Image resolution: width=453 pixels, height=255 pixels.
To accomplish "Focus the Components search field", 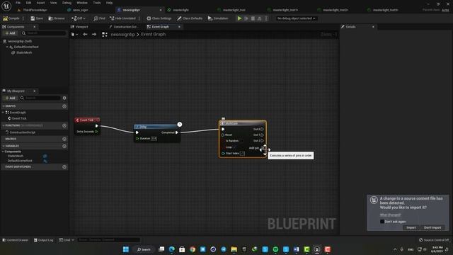I will click(44, 33).
